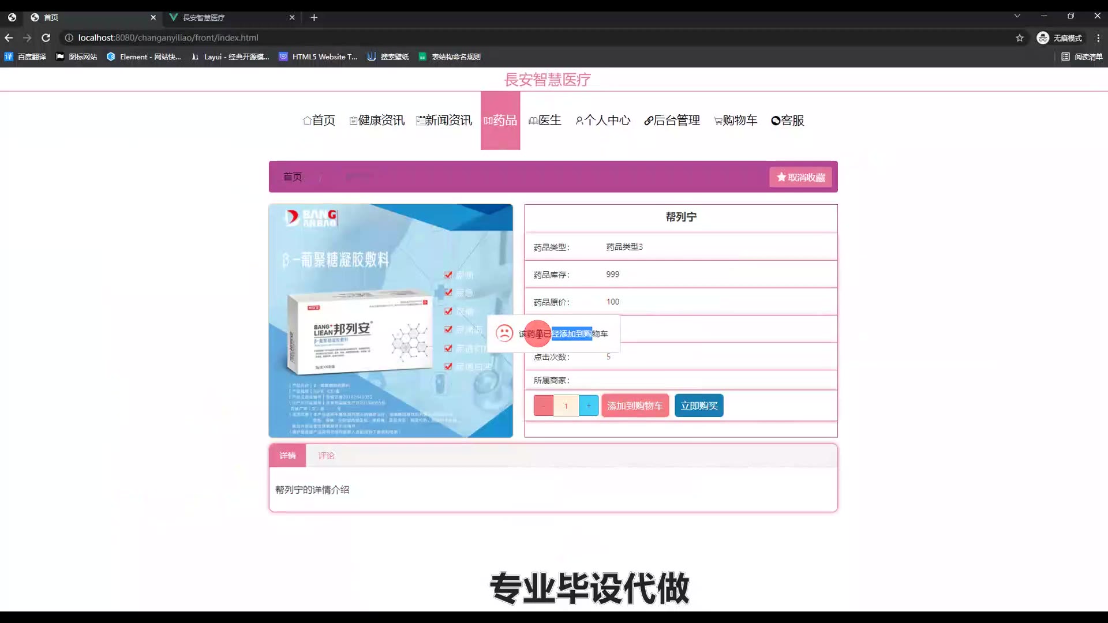
Task: Click the 帮列宁 product title
Action: click(681, 217)
